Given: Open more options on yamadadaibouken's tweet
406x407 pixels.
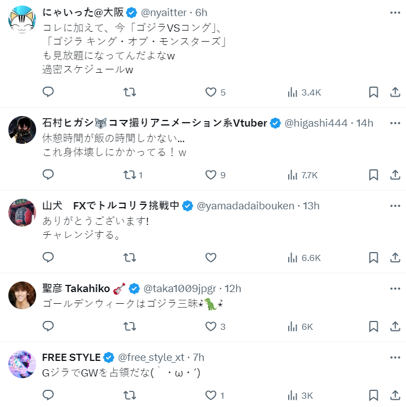Looking at the screenshot, I should (x=395, y=205).
